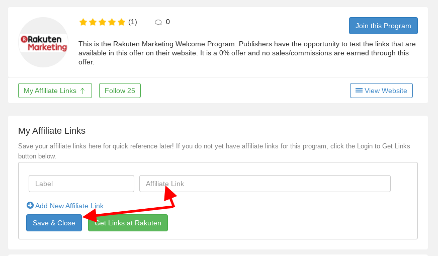Collapse My Affiliate Links section button
The width and height of the screenshot is (438, 256).
(x=55, y=91)
